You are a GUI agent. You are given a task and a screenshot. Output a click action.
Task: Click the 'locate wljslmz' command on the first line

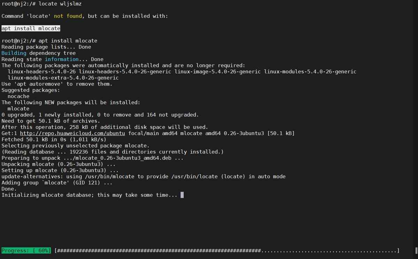(x=60, y=4)
